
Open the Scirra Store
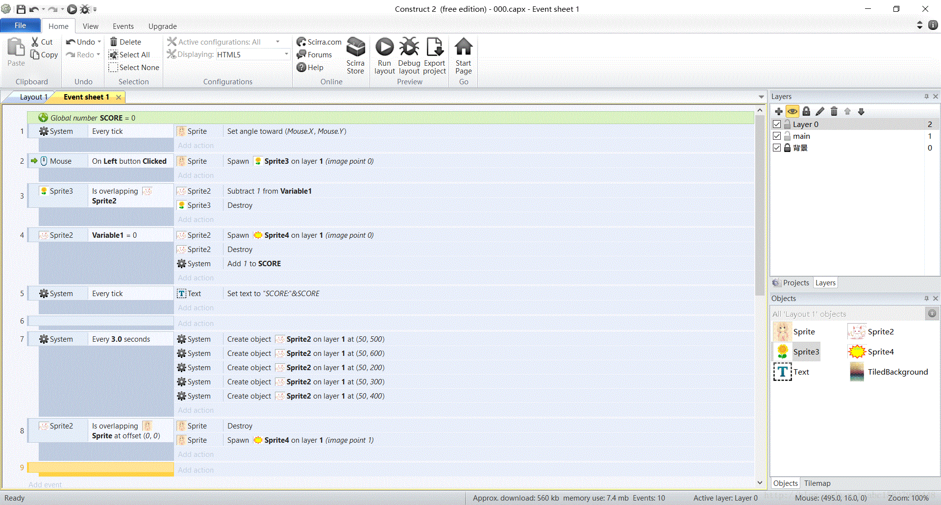(355, 56)
